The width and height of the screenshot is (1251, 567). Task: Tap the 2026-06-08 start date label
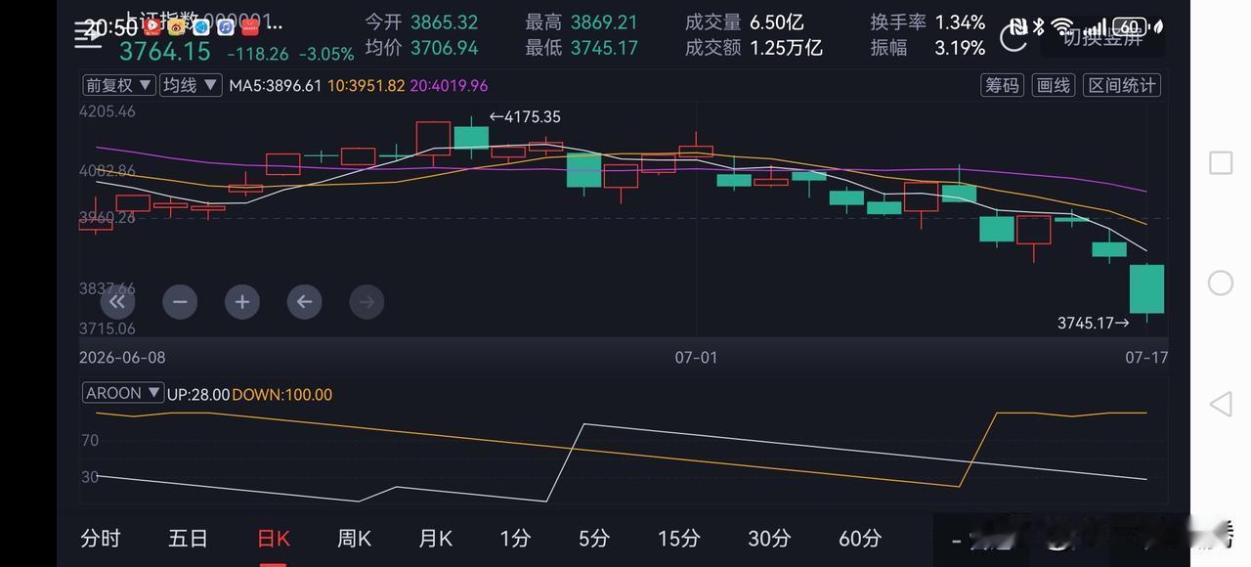[123, 358]
